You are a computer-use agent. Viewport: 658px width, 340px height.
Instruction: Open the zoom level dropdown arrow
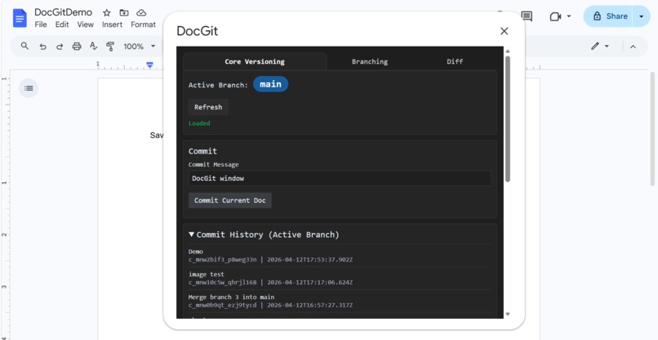(x=153, y=47)
